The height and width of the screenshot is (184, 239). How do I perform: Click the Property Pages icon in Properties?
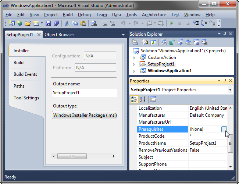153,99
